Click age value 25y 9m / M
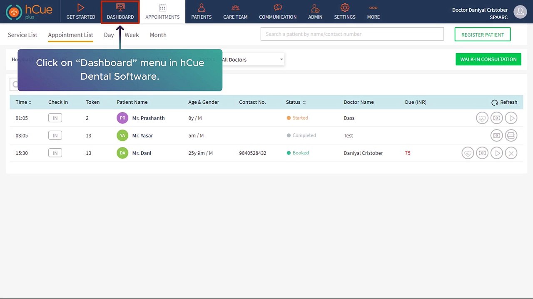 pyautogui.click(x=201, y=153)
